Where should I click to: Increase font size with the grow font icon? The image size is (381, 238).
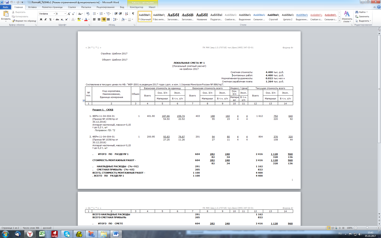coord(69,14)
